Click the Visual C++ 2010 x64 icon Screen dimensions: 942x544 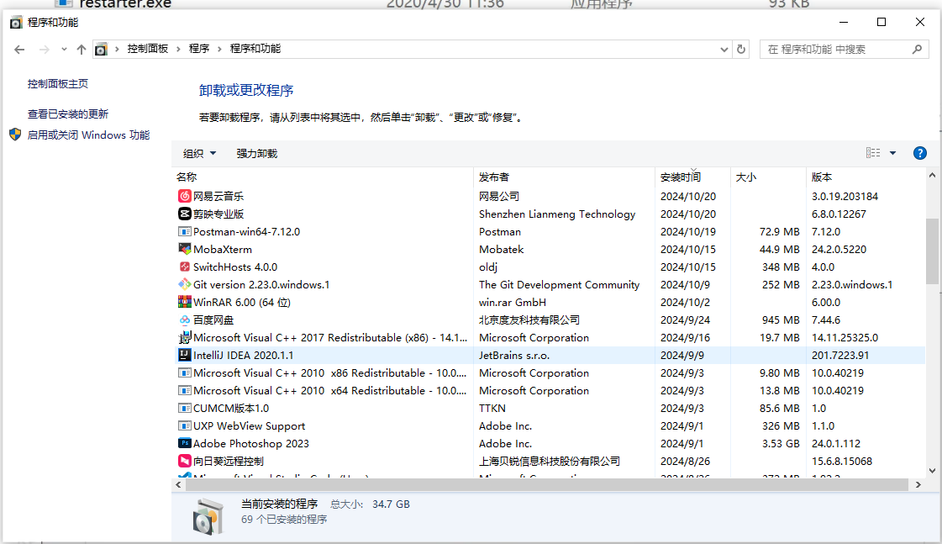184,391
